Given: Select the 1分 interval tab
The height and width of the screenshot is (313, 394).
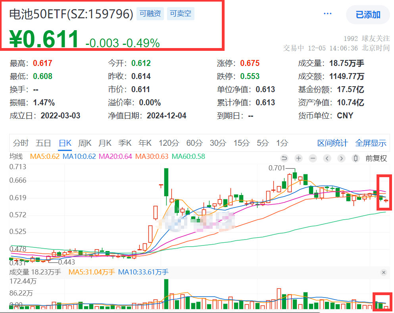Looking at the screenshot, I should pyautogui.click(x=282, y=143).
